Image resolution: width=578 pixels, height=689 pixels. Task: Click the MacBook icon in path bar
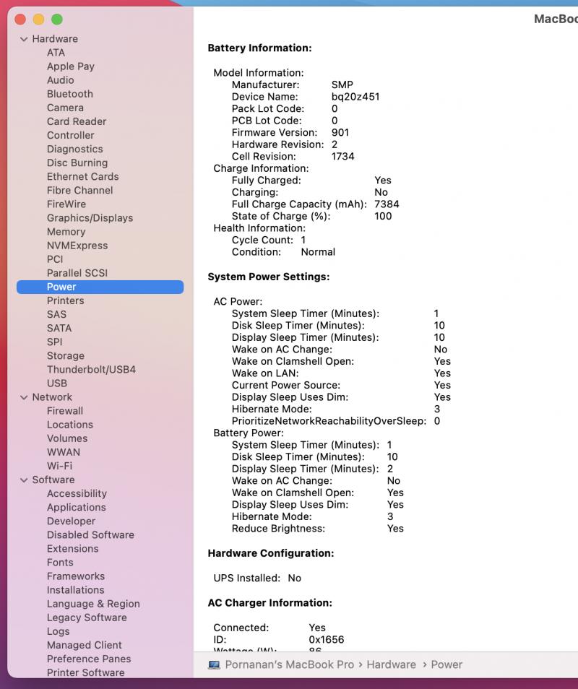(x=214, y=664)
